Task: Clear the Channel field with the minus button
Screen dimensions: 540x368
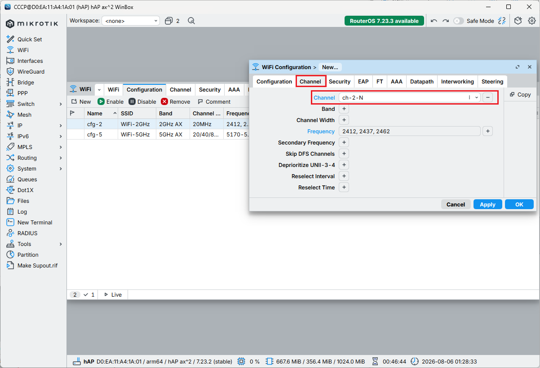Action: coord(487,97)
